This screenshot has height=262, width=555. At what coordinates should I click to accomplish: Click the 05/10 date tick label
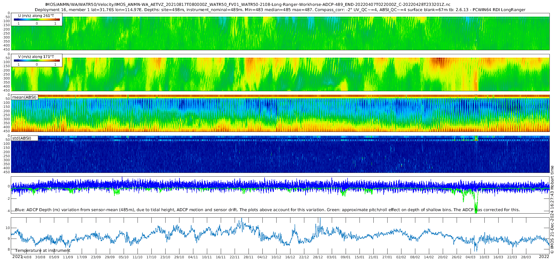pos(124,257)
